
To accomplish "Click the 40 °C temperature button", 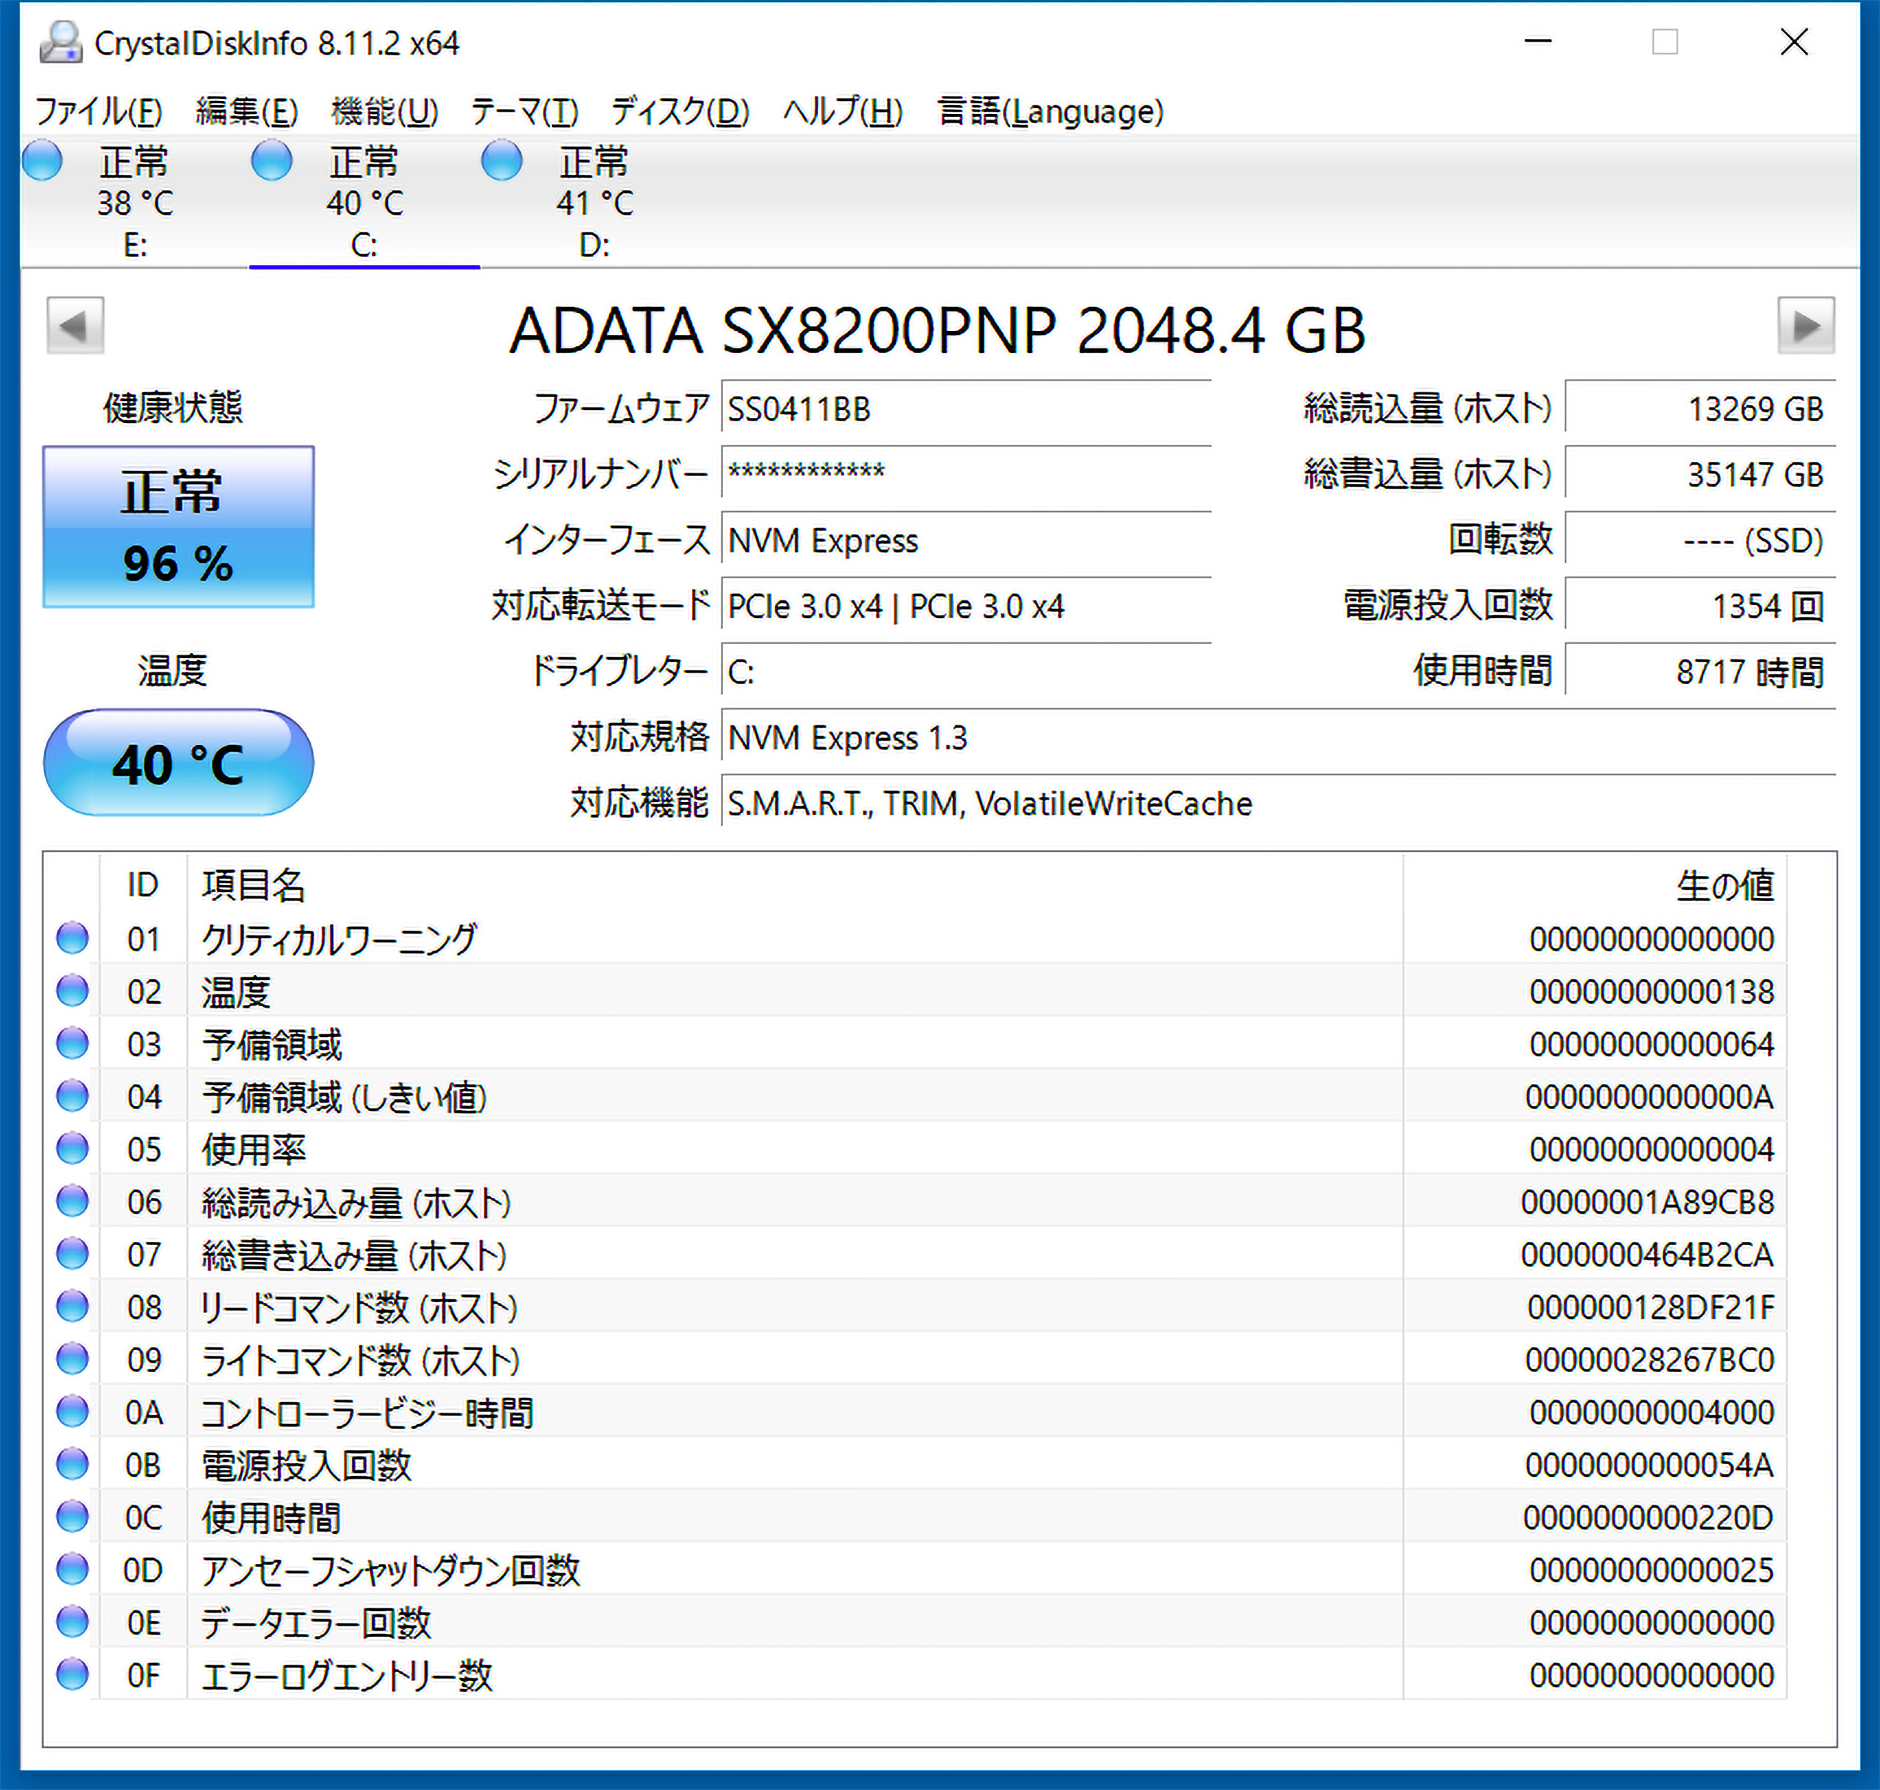I will pyautogui.click(x=179, y=763).
